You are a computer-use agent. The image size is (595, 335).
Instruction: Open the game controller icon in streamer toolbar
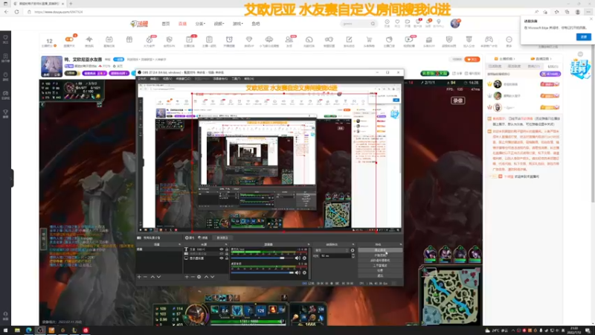[489, 39]
